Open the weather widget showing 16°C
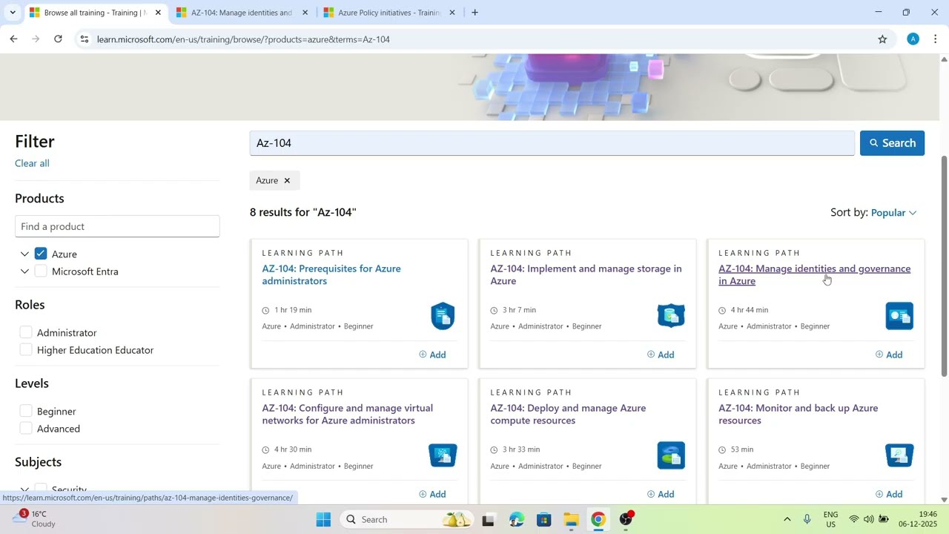Screen dimensions: 949x534 (x=35, y=518)
